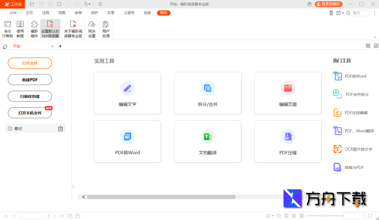Select the mobile phone reading mode icon

[x=331, y=13]
